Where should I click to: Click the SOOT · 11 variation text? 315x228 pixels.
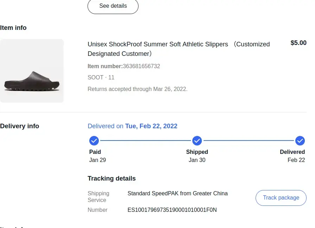coord(101,78)
